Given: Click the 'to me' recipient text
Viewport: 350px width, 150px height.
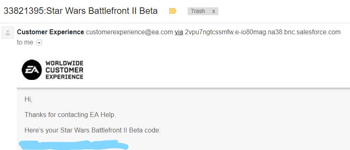Looking at the screenshot, I should point(25,42).
